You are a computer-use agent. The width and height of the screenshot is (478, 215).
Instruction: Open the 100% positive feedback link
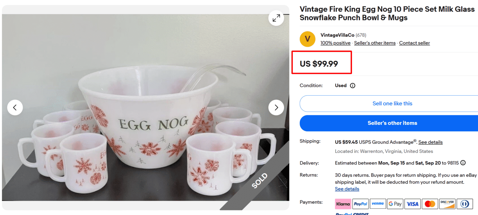click(335, 43)
